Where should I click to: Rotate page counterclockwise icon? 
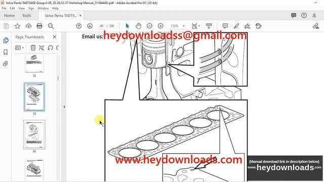click(50, 48)
